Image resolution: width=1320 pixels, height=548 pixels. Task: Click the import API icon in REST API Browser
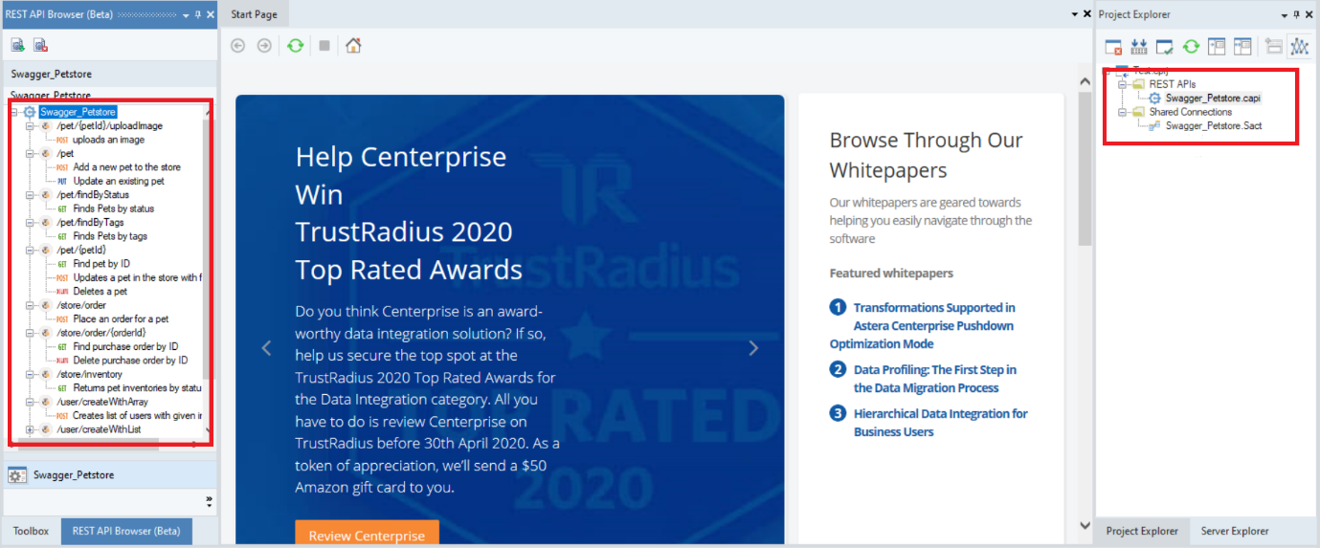click(17, 45)
